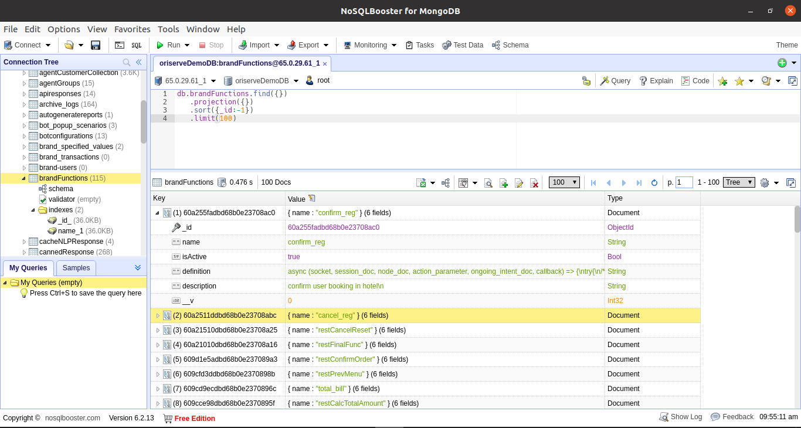Collapse the expanded confirm_reg document row
The width and height of the screenshot is (801, 428).
[157, 213]
